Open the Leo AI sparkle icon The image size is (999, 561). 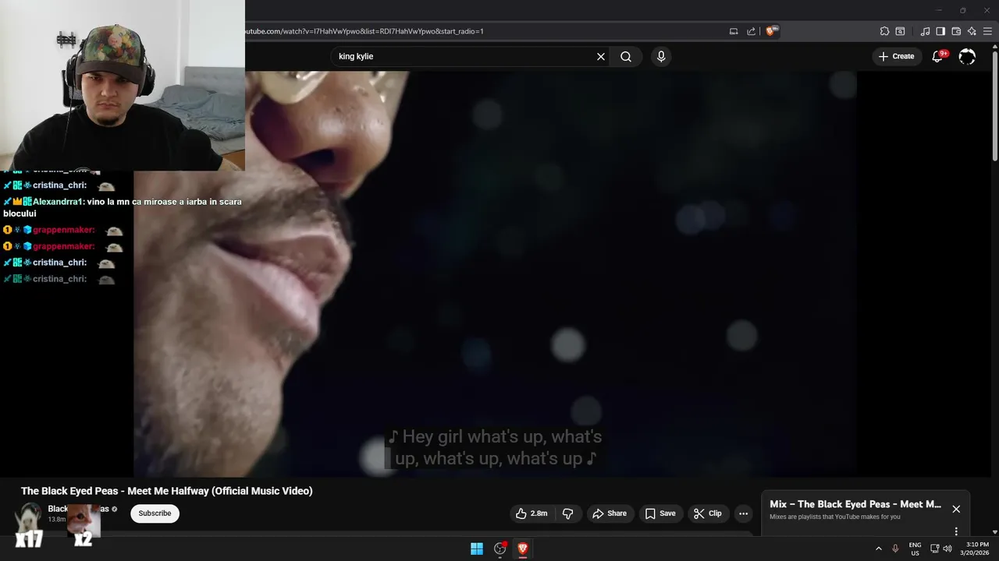point(972,31)
